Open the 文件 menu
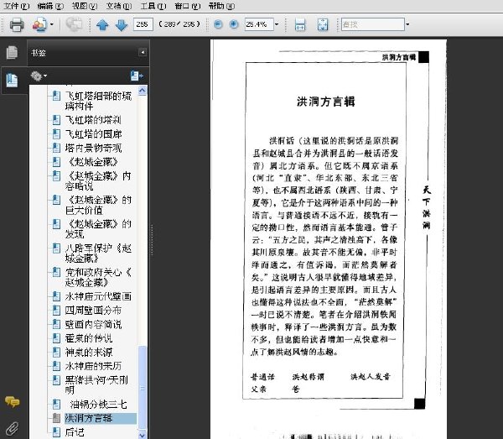 point(16,6)
